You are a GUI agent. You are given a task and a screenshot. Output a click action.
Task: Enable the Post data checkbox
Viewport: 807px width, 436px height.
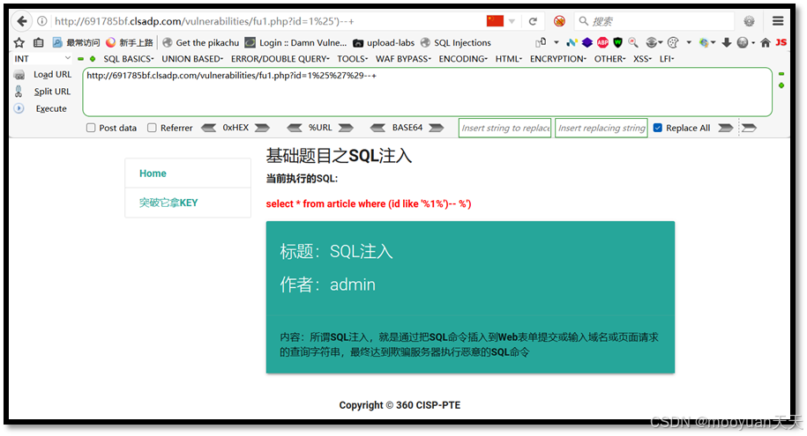tap(91, 128)
